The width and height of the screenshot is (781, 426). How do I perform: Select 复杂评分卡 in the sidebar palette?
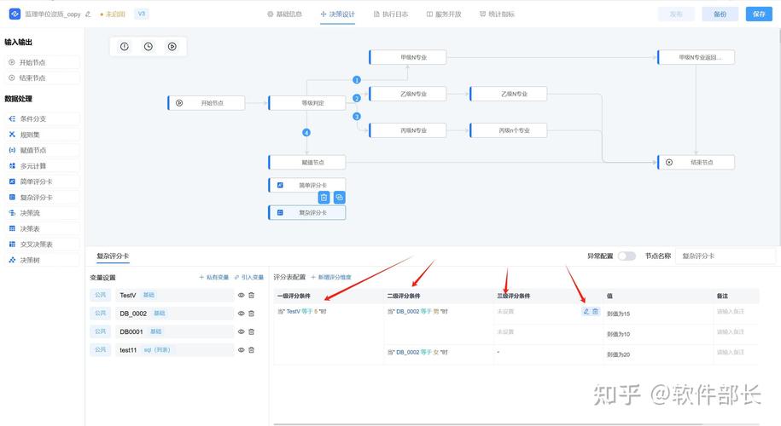pos(43,198)
